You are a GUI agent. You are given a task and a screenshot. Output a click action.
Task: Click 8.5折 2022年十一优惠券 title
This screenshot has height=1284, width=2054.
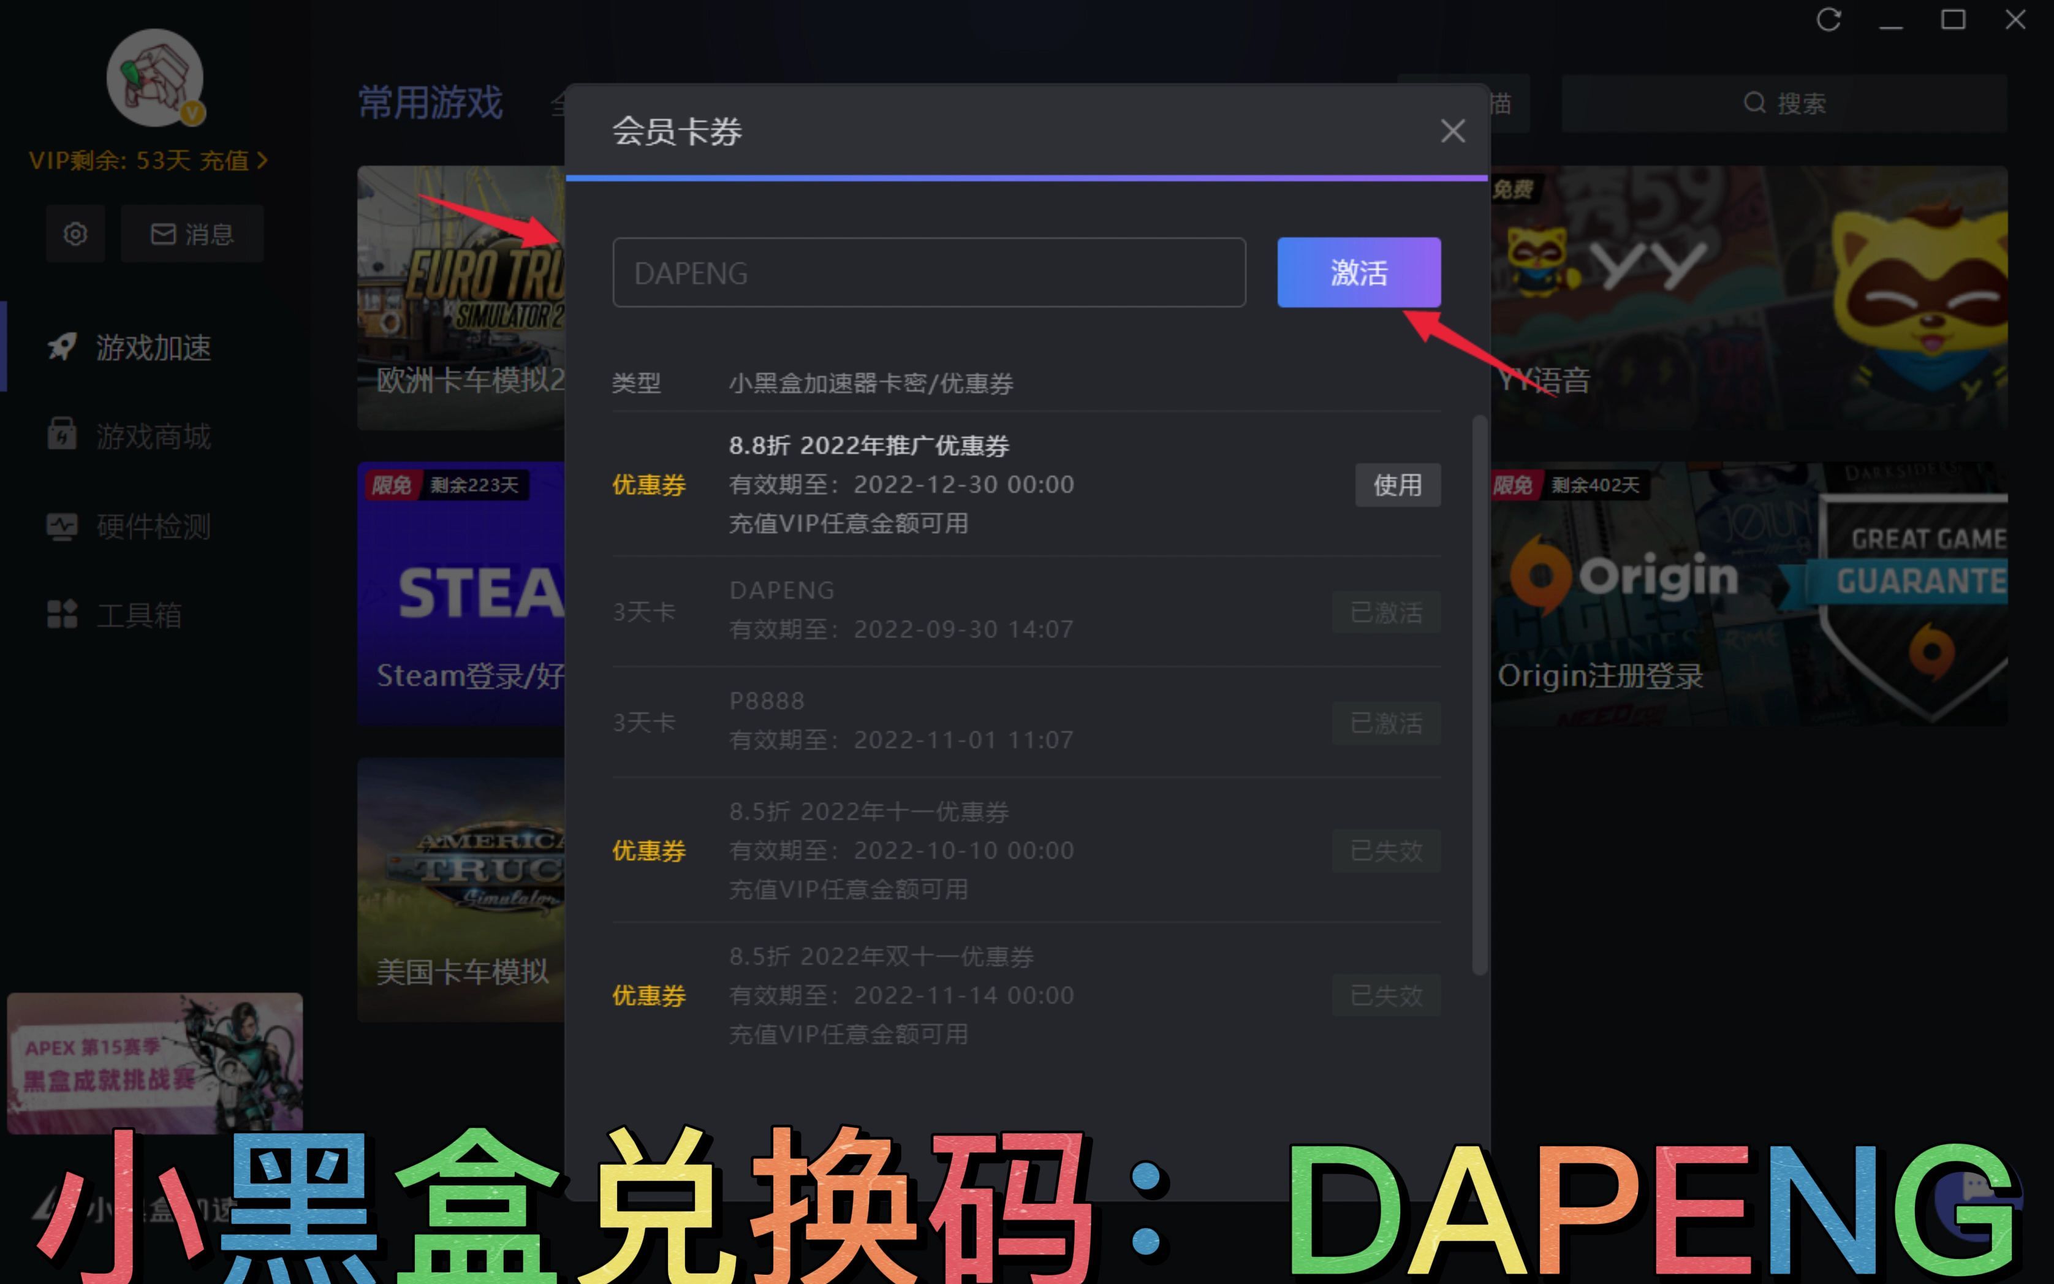869,812
